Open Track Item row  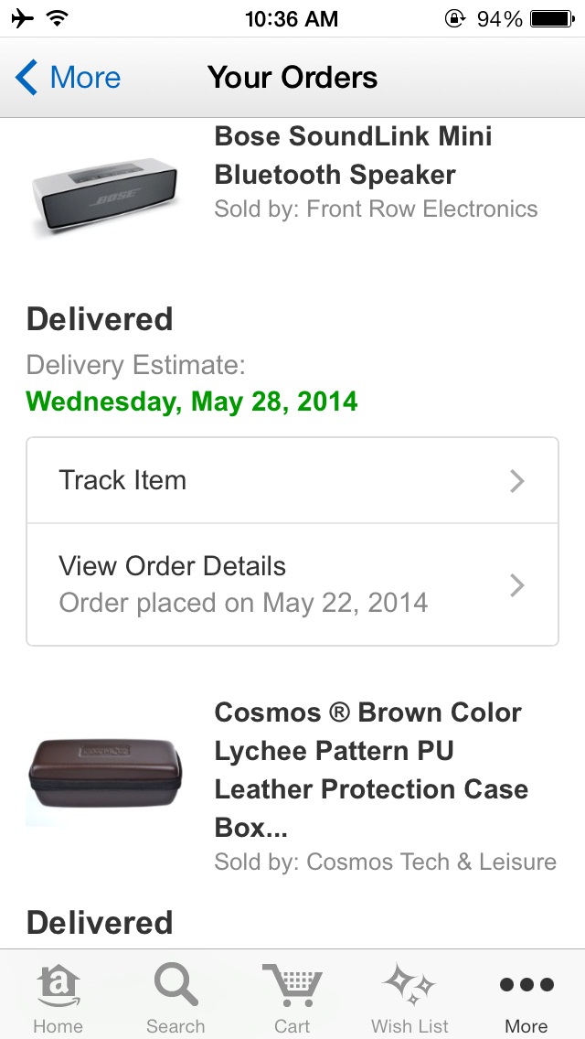(x=274, y=481)
